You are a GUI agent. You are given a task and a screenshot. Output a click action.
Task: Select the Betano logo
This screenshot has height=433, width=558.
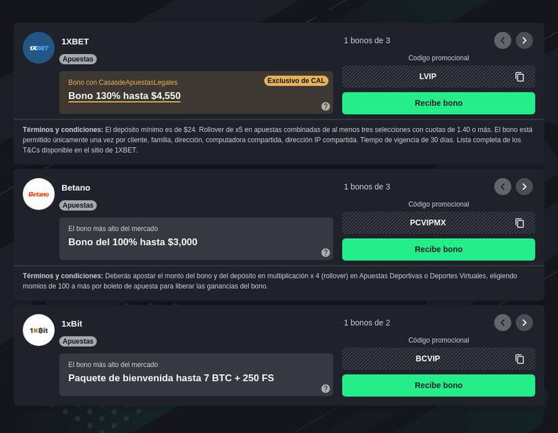pos(38,194)
